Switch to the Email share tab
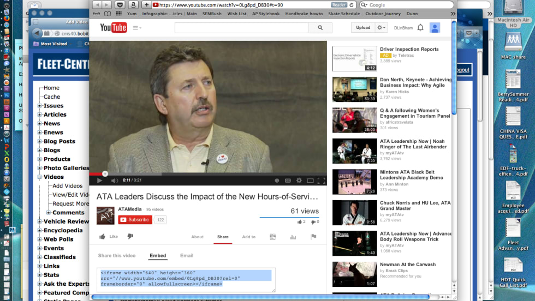Screen dimensions: 535x301 (x=187, y=255)
